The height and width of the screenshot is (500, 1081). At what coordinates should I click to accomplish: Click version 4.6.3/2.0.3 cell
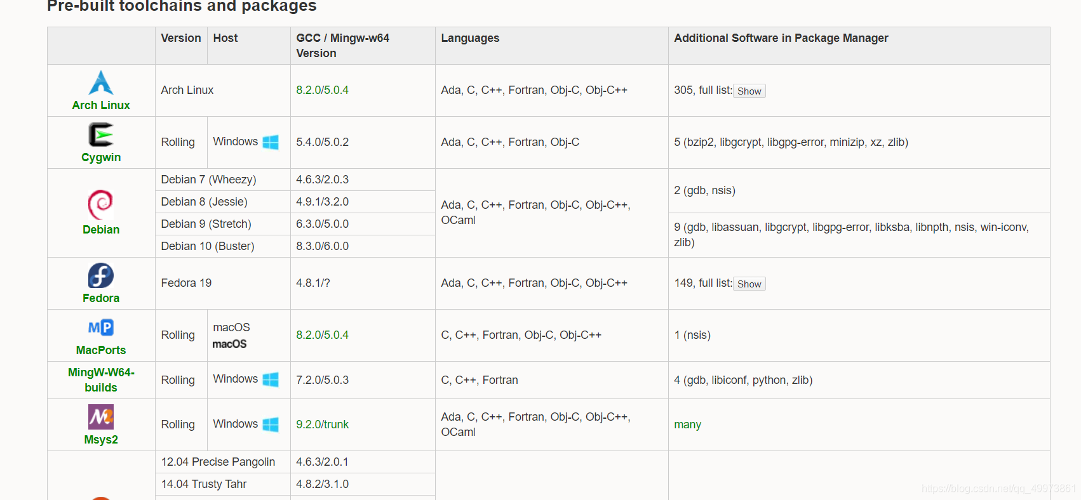363,180
